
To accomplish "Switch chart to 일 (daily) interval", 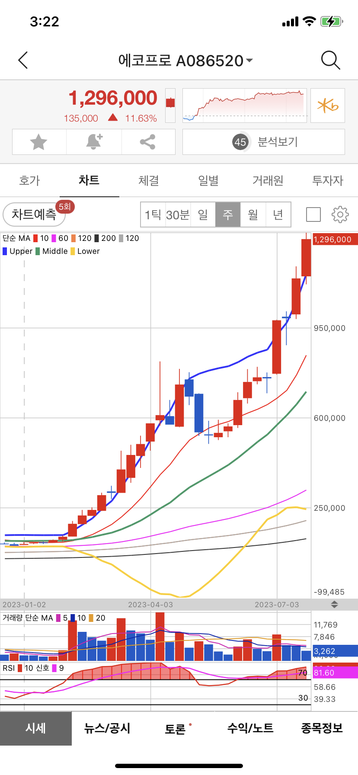I will pyautogui.click(x=203, y=215).
